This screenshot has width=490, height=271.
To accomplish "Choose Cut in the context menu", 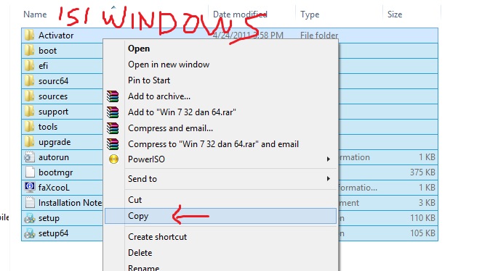I will coord(134,200).
